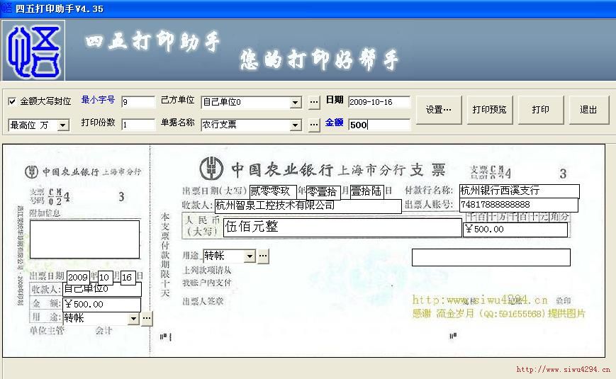Click the 最小字号 input field

click(x=138, y=102)
